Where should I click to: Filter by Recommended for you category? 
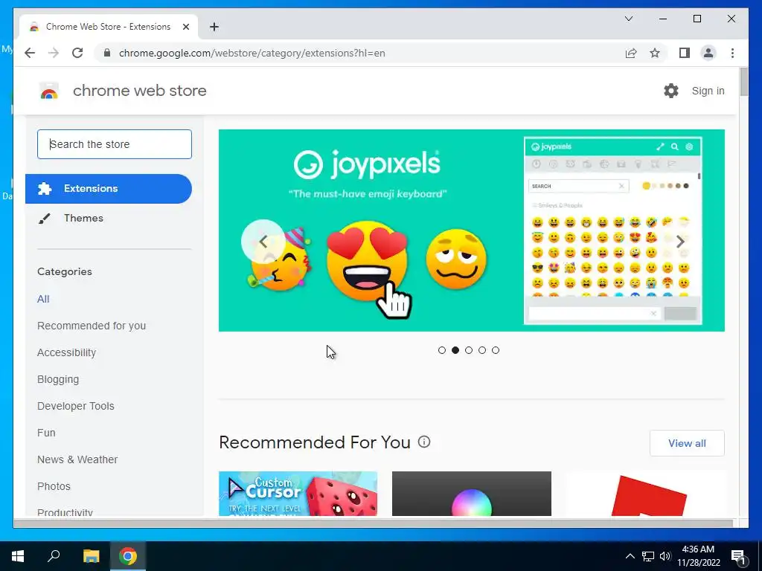pyautogui.click(x=92, y=326)
